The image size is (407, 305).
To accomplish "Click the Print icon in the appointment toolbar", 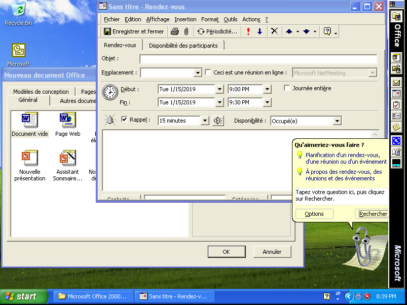I will pos(175,31).
